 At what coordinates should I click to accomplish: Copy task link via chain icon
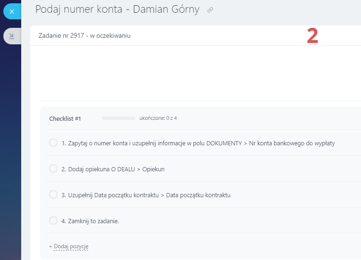tap(210, 10)
